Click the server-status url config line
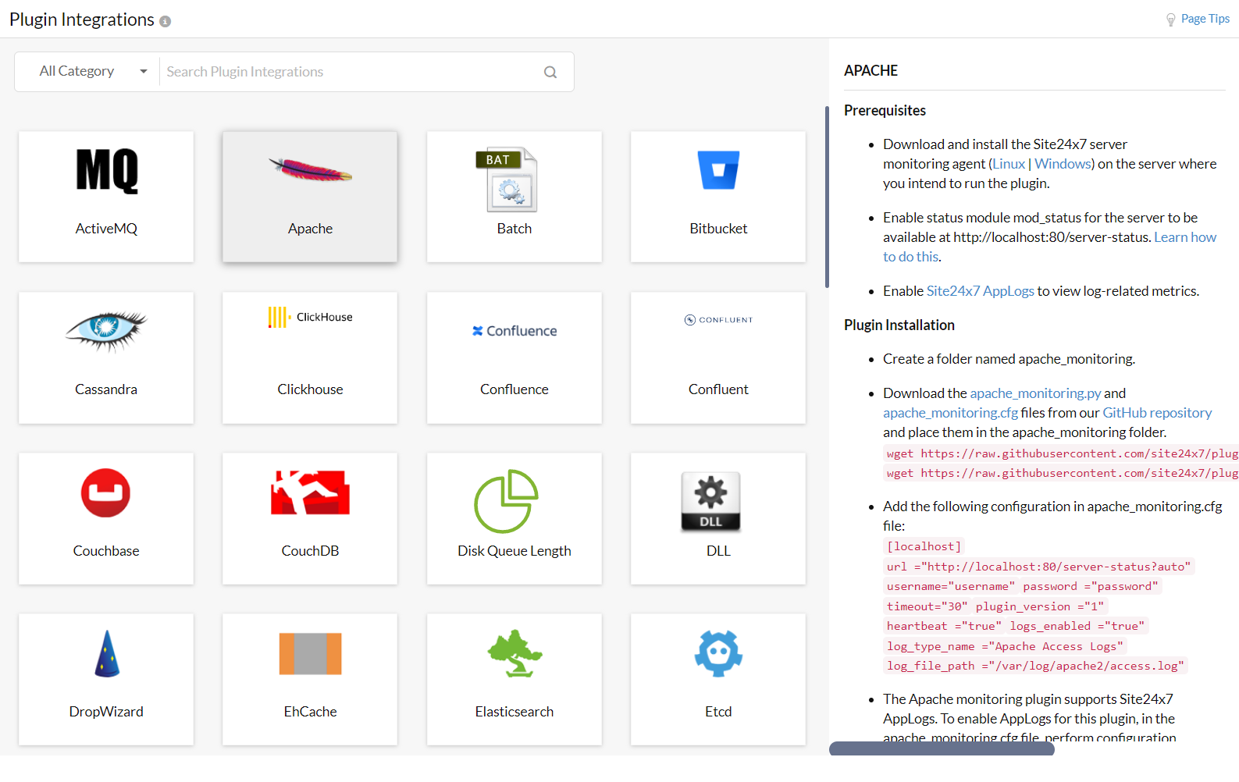This screenshot has height=782, width=1239. 1039,567
